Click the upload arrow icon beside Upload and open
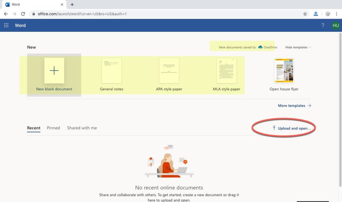Viewport: 342px width, 202px height. tap(274, 128)
